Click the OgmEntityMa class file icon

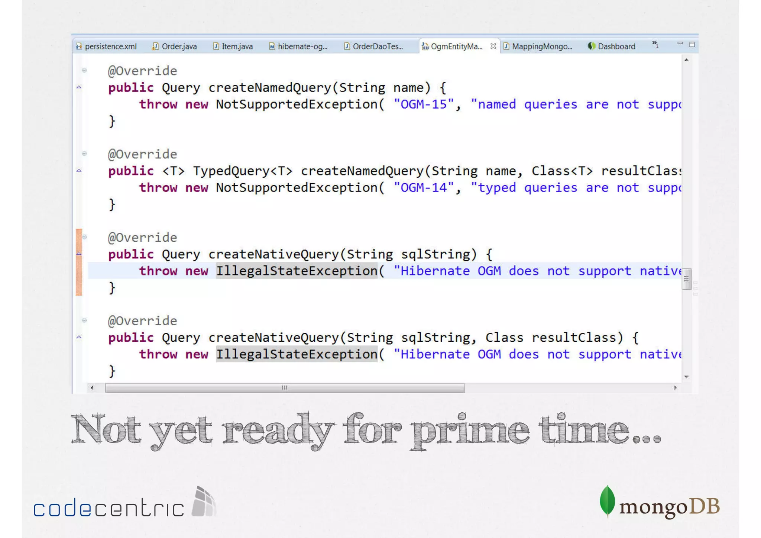pos(425,46)
